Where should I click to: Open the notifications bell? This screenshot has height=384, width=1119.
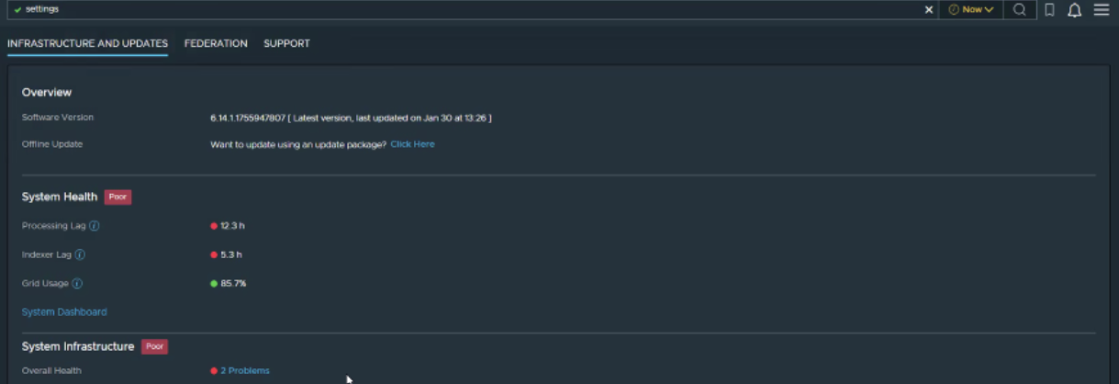coord(1074,10)
